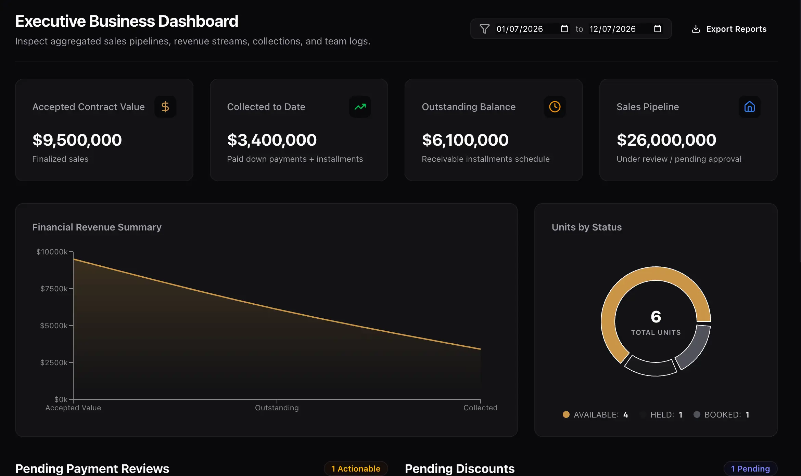Click the download icon beside Export Reports
The height and width of the screenshot is (476, 801).
(696, 29)
